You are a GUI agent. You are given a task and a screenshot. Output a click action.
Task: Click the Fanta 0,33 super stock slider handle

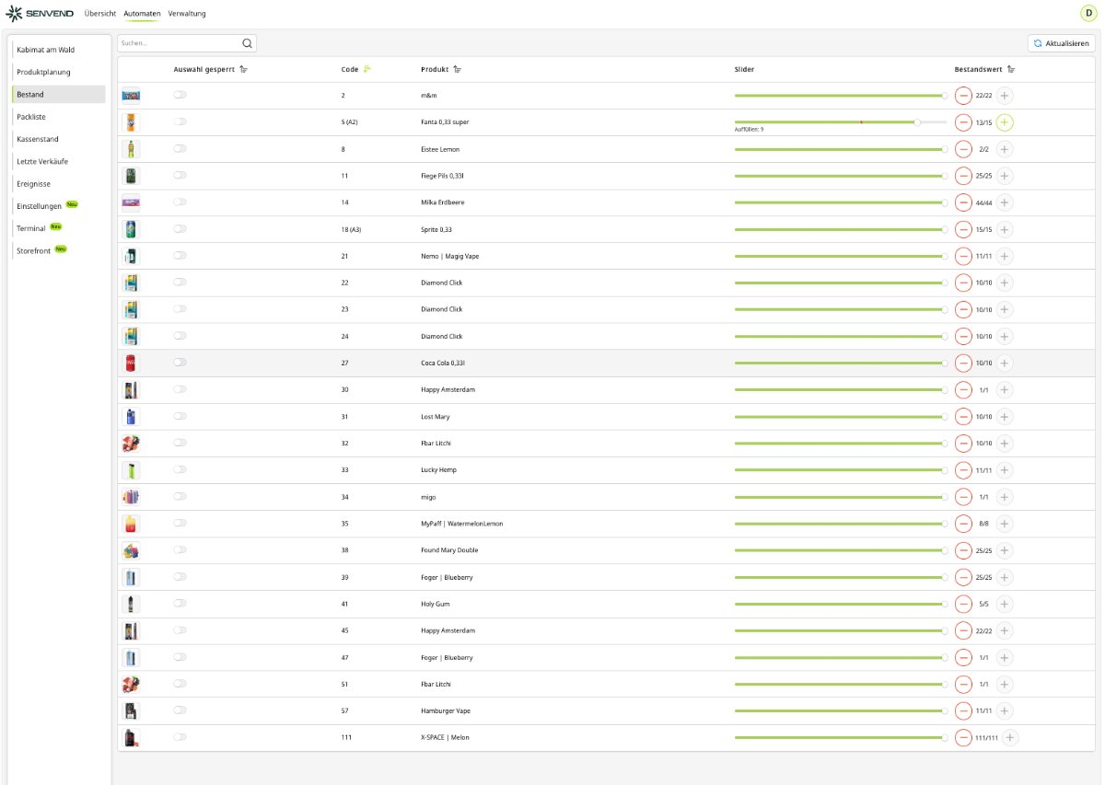point(917,121)
